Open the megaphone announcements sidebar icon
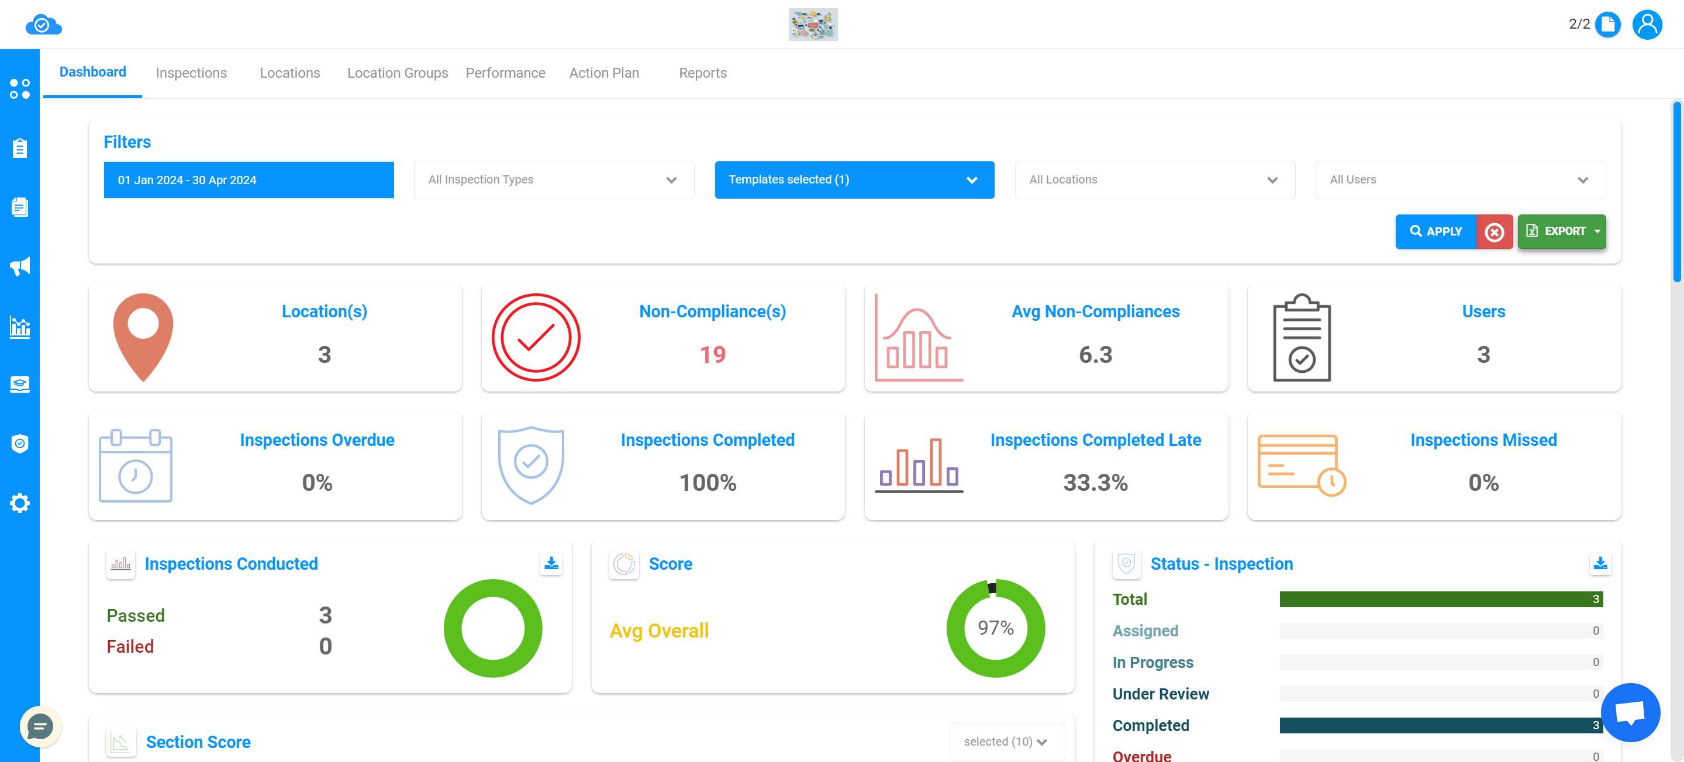This screenshot has width=1684, height=762. tap(20, 266)
